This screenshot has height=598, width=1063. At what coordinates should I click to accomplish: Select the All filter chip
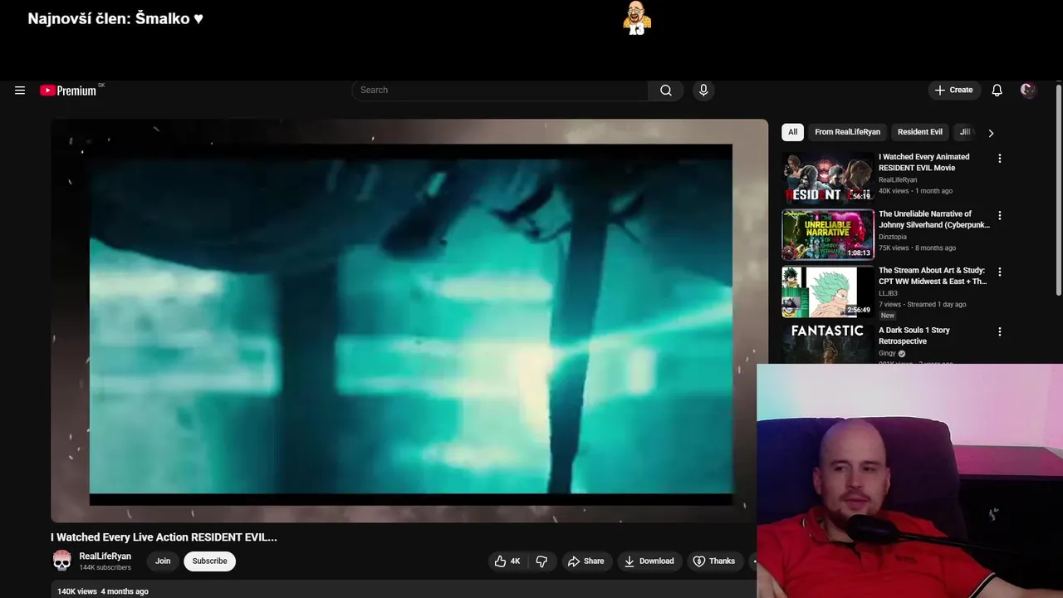point(792,132)
